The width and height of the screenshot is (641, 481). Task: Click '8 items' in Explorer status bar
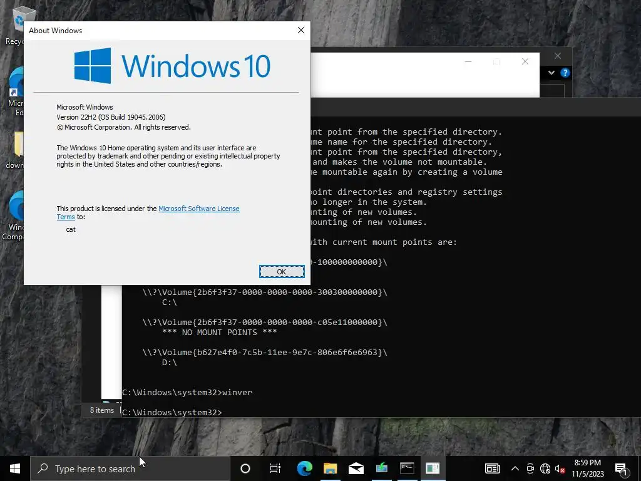[x=102, y=410]
